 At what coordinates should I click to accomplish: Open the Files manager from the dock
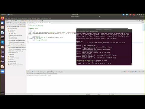pos(2,28)
